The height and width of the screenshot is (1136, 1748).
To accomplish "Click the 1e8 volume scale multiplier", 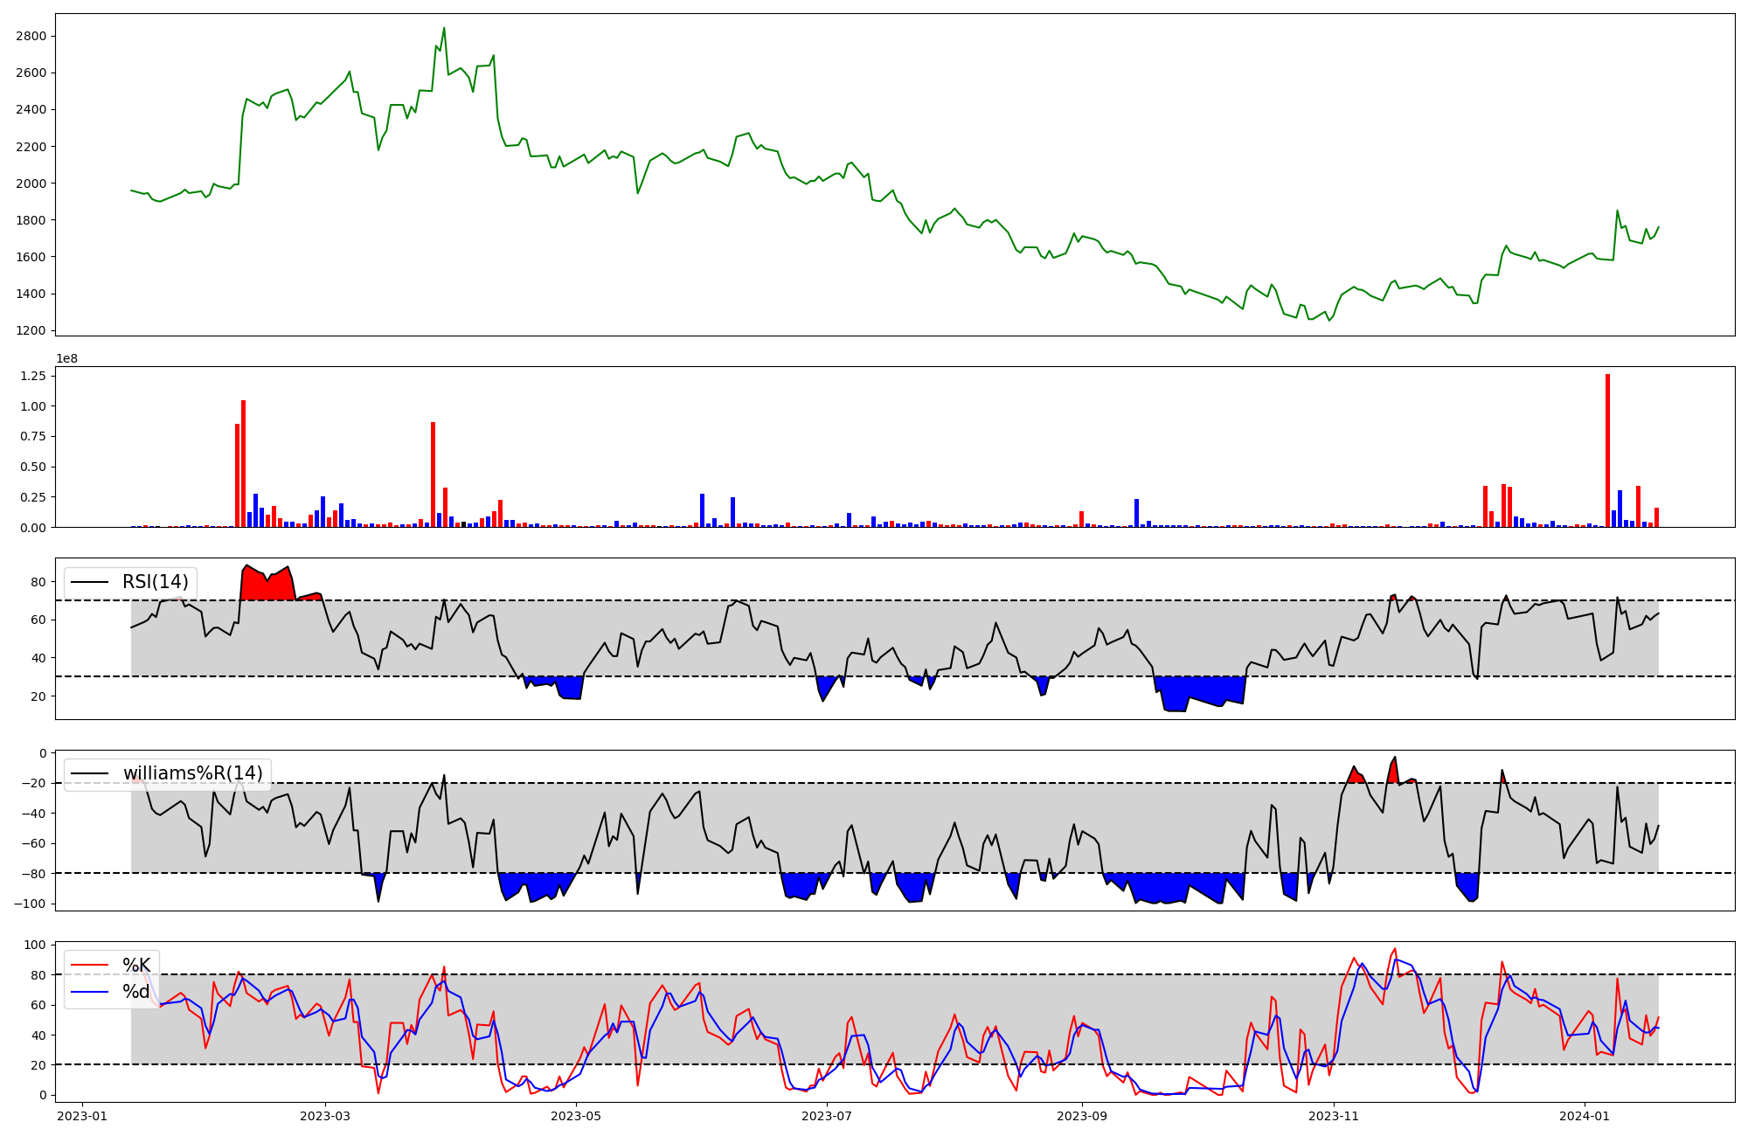I will tap(67, 358).
